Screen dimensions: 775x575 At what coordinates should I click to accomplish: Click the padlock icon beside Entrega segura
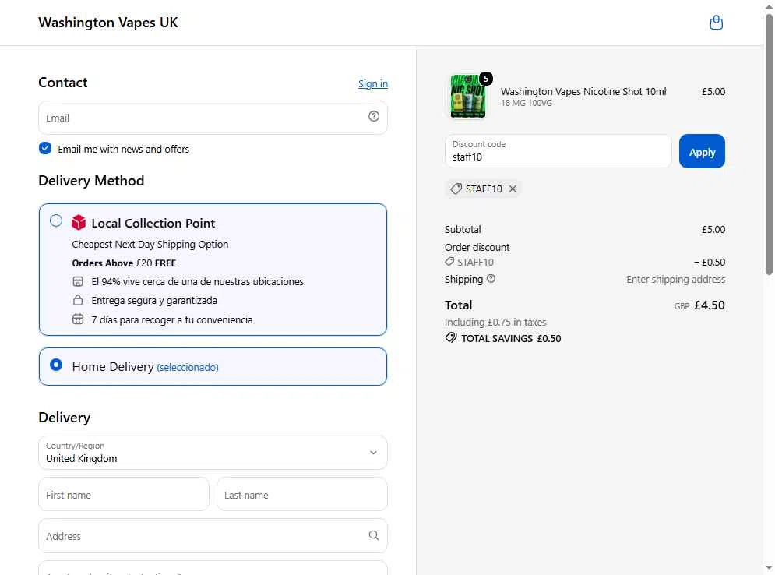[x=78, y=300]
